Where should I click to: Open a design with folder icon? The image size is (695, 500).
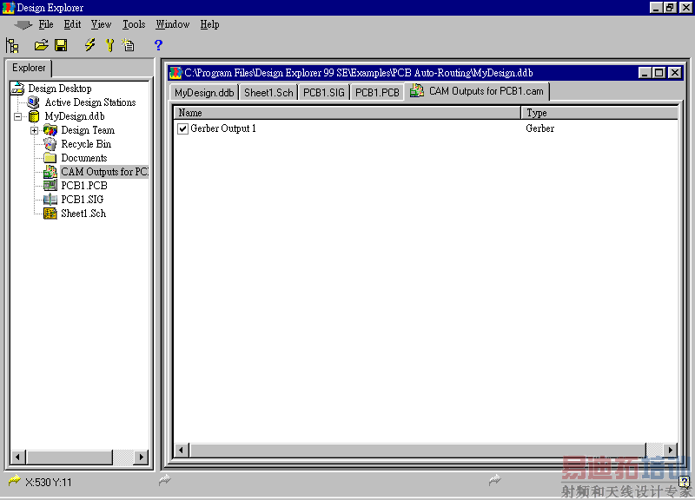[41, 45]
